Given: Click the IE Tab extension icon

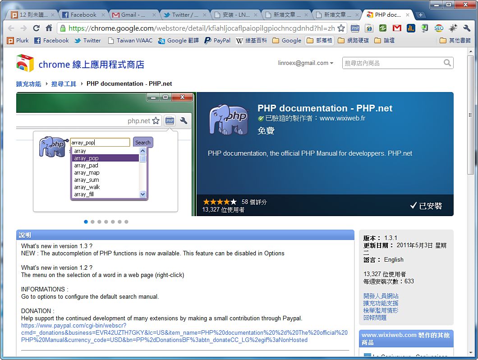Looking at the screenshot, I should tap(369, 28).
